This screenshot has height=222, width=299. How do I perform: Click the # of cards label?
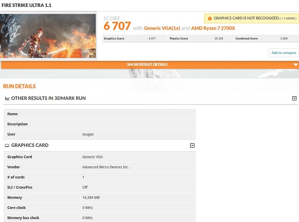(x=16, y=177)
